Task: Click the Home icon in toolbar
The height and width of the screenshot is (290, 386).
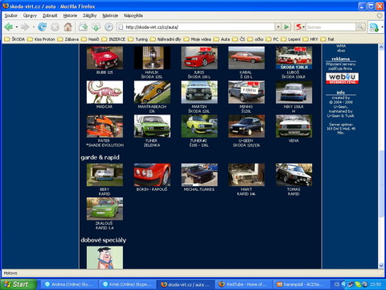Action: (x=68, y=27)
